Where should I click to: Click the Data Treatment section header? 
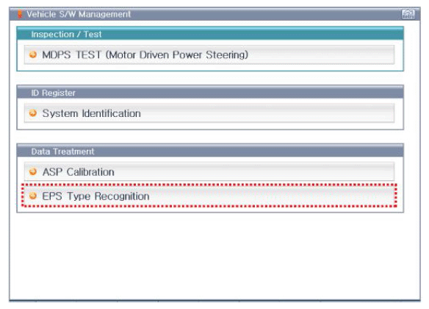[210, 151]
